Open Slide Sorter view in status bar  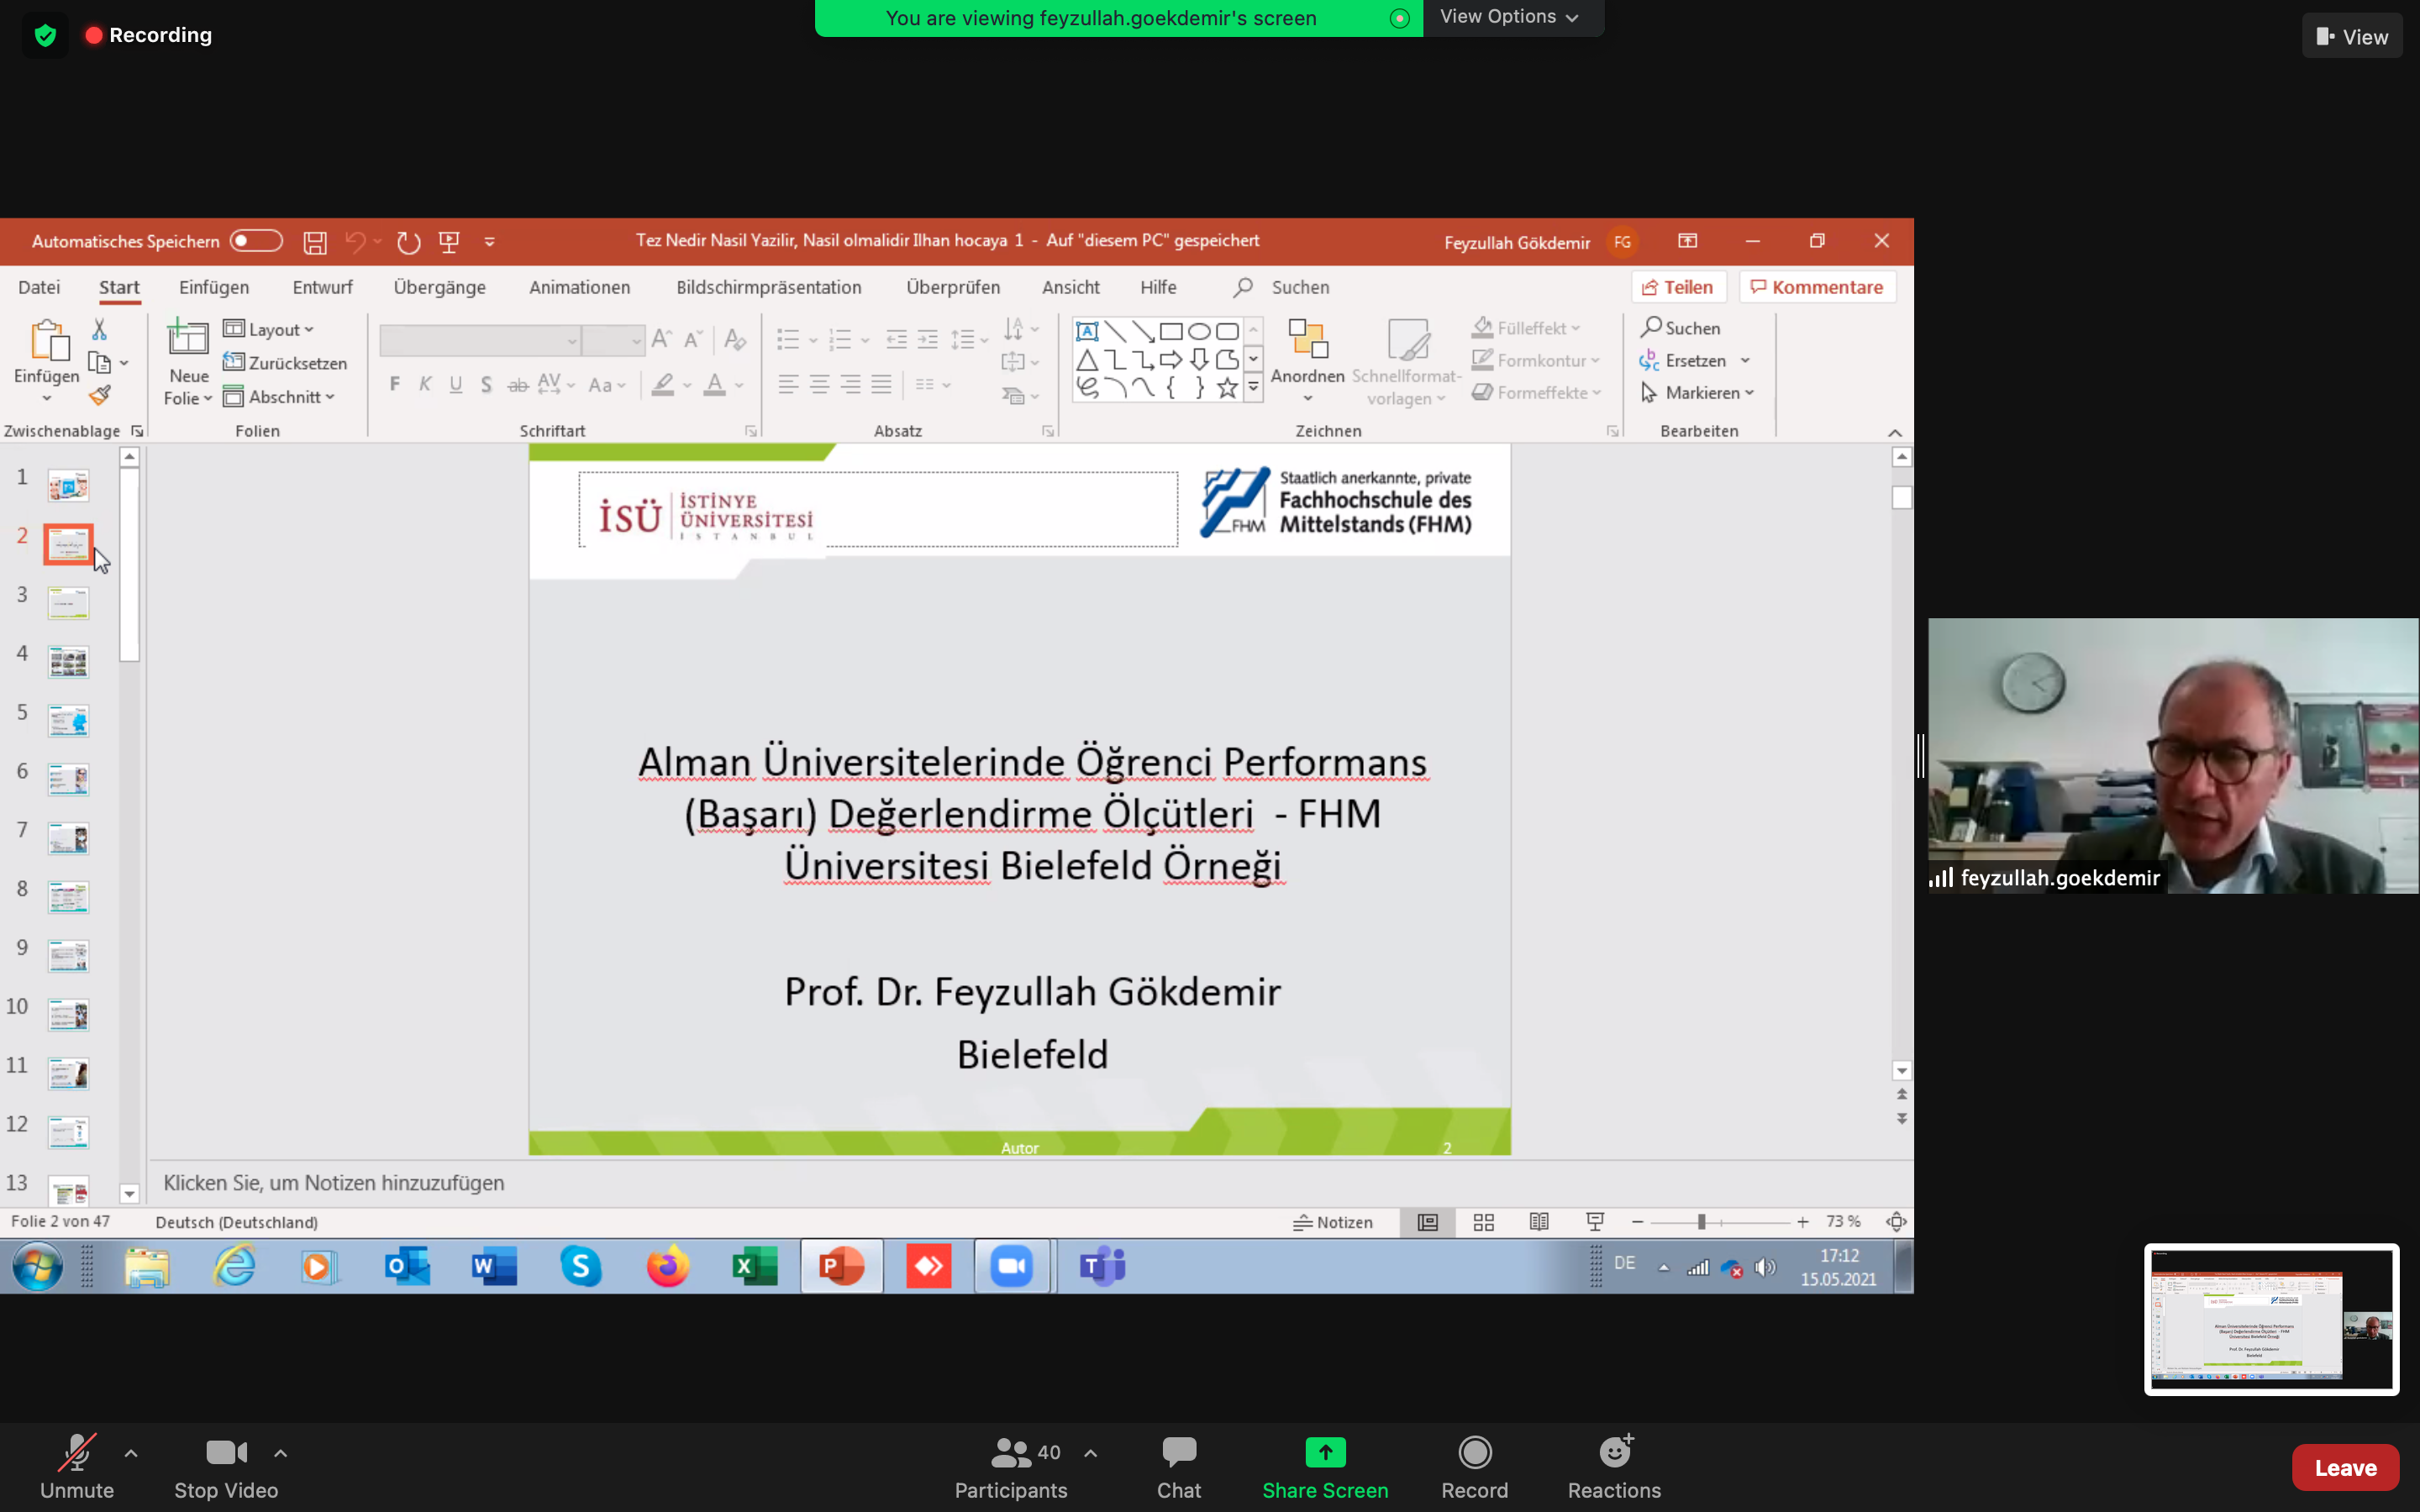[1483, 1222]
